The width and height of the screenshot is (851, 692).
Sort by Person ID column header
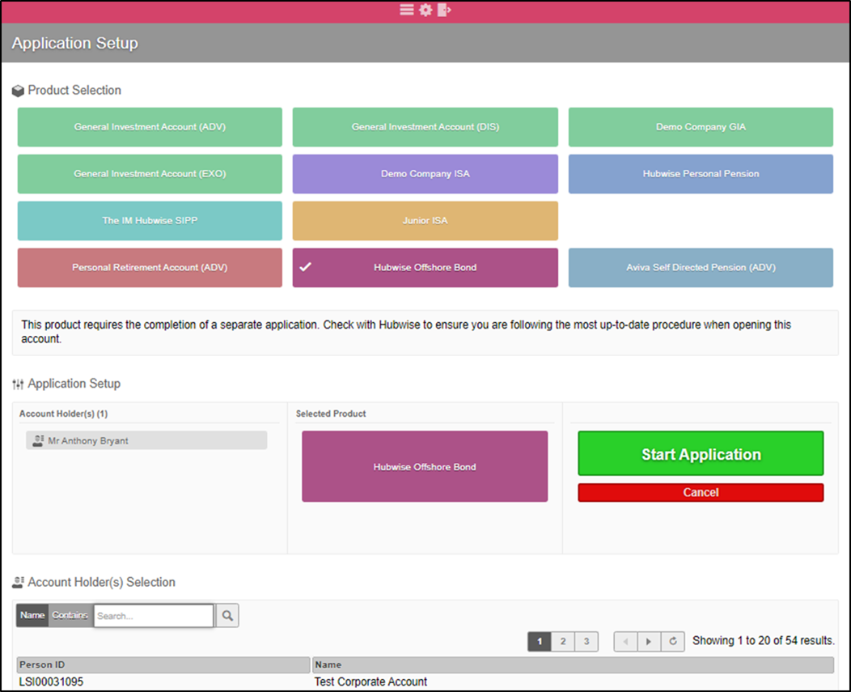[163, 664]
